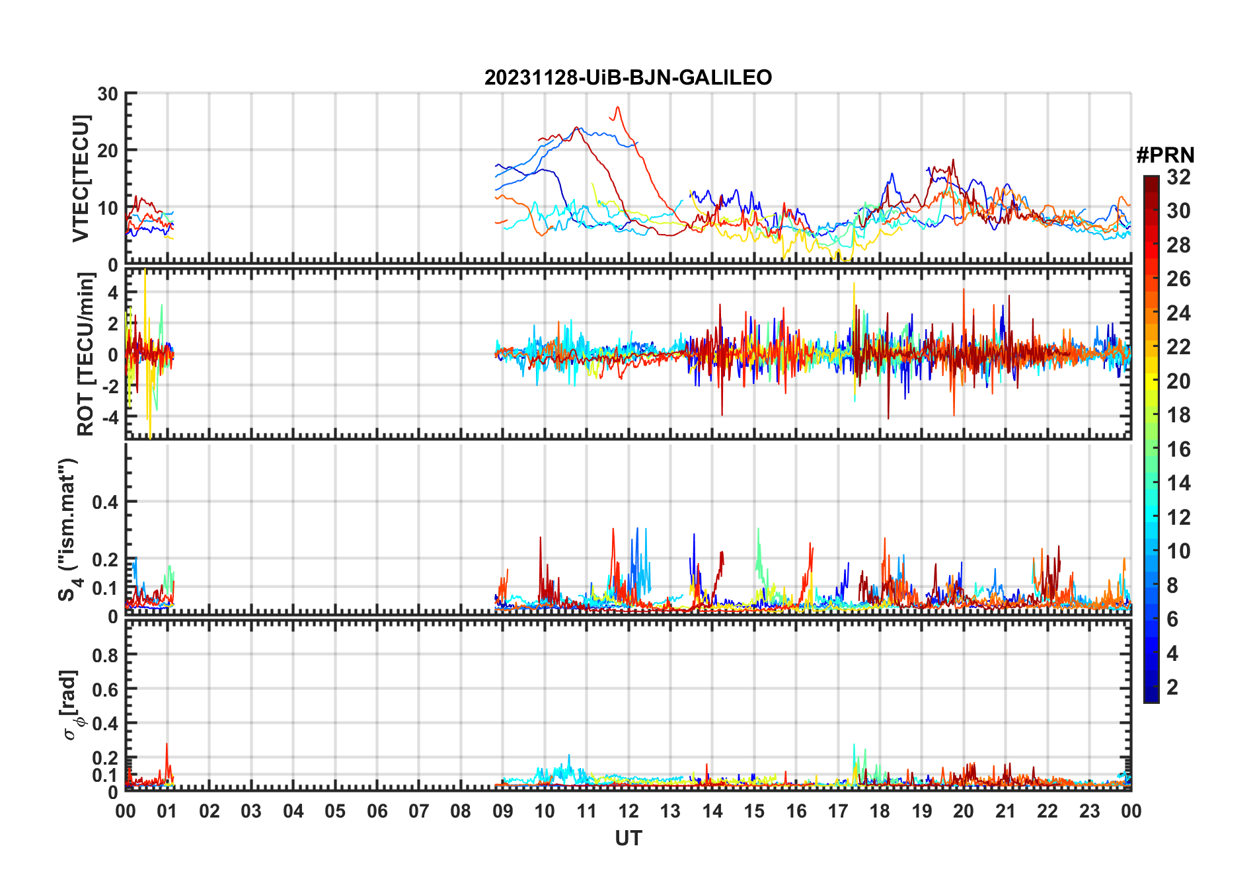Click tick label 14 on PRN colorbar
This screenshot has width=1257, height=879.
(1178, 483)
